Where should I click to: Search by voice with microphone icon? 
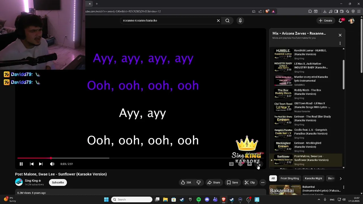tap(240, 20)
